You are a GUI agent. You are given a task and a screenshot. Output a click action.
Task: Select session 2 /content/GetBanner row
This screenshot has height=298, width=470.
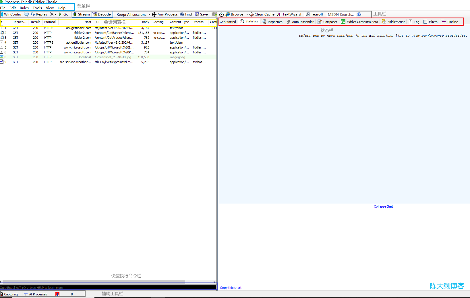(x=108, y=33)
